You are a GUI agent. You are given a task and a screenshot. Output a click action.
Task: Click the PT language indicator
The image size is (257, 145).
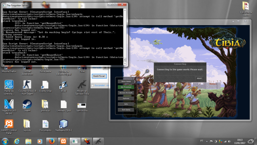202,141
